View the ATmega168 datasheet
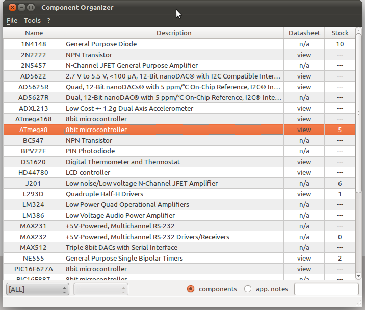This screenshot has height=310, width=365. (x=304, y=119)
